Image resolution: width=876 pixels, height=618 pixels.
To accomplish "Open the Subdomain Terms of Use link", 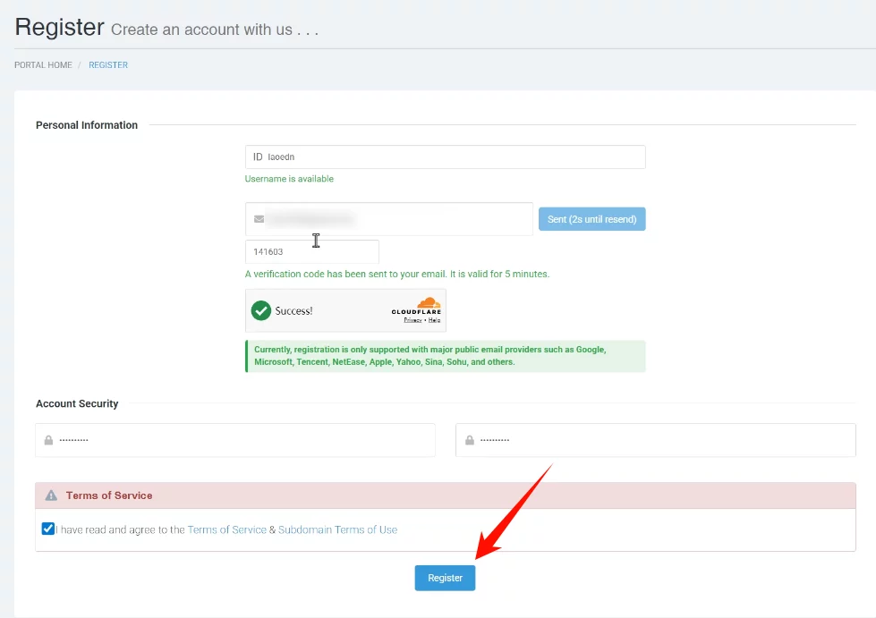I will 337,529.
